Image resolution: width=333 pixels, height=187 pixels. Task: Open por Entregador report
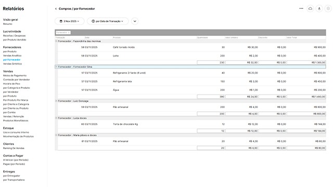[11, 176]
